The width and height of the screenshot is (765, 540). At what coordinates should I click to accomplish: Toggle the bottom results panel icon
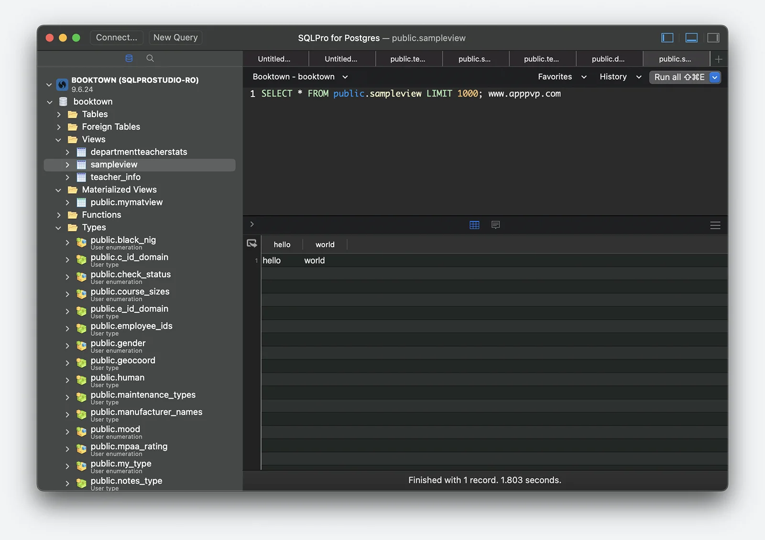tap(691, 38)
